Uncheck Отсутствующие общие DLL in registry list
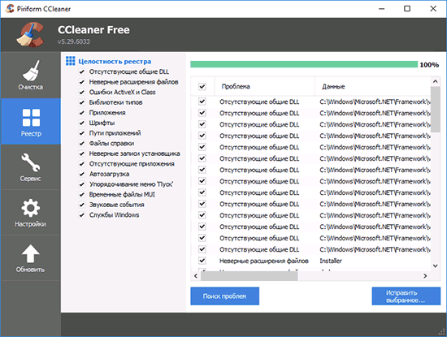 point(82,71)
